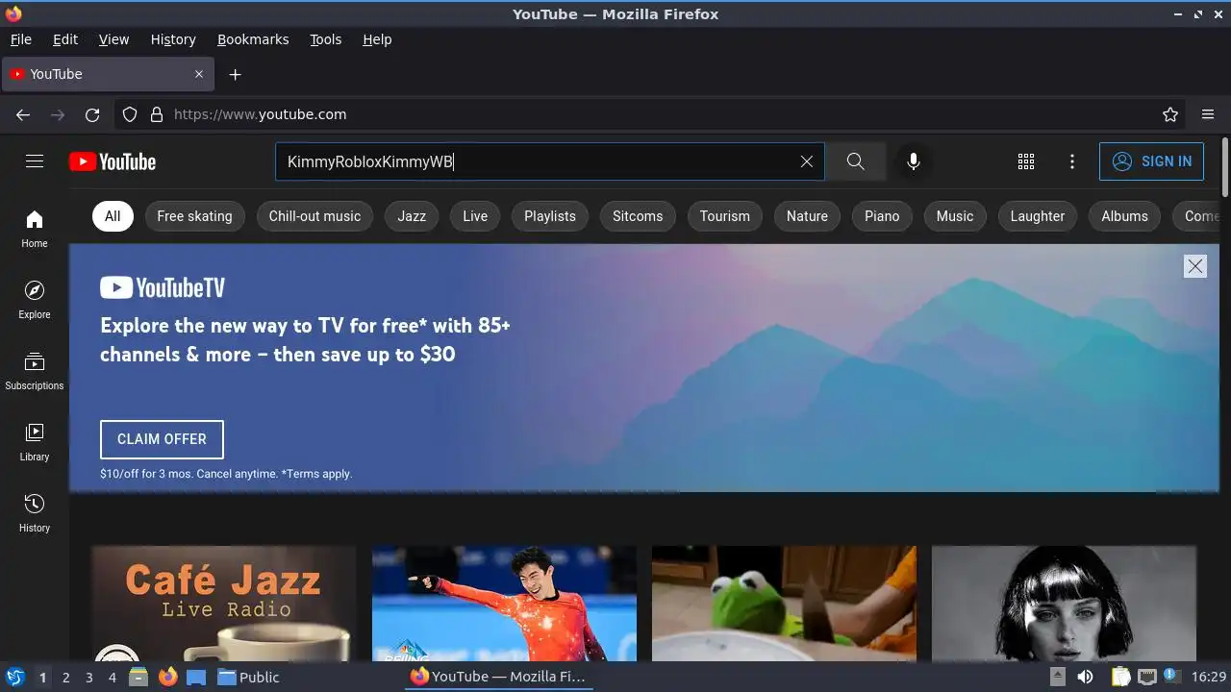
Task: Go to Home in sidebar
Action: pos(35,229)
